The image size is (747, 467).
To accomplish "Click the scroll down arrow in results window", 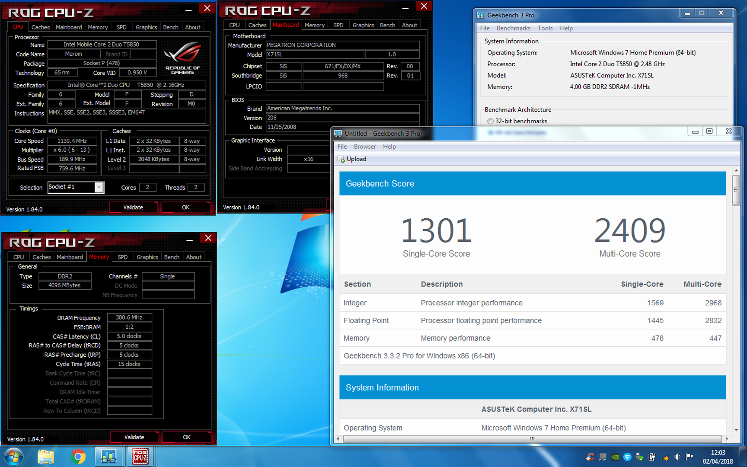I will [x=736, y=430].
